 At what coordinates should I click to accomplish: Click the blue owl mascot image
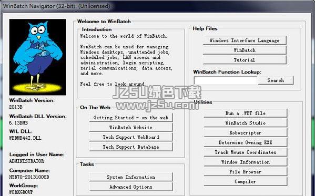(x=37, y=57)
